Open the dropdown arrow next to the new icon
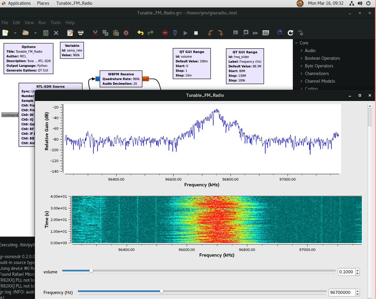 coord(15,33)
